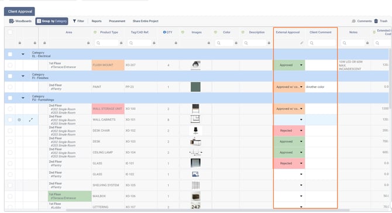Collapse the FI - Finishes category

[x=23, y=76]
